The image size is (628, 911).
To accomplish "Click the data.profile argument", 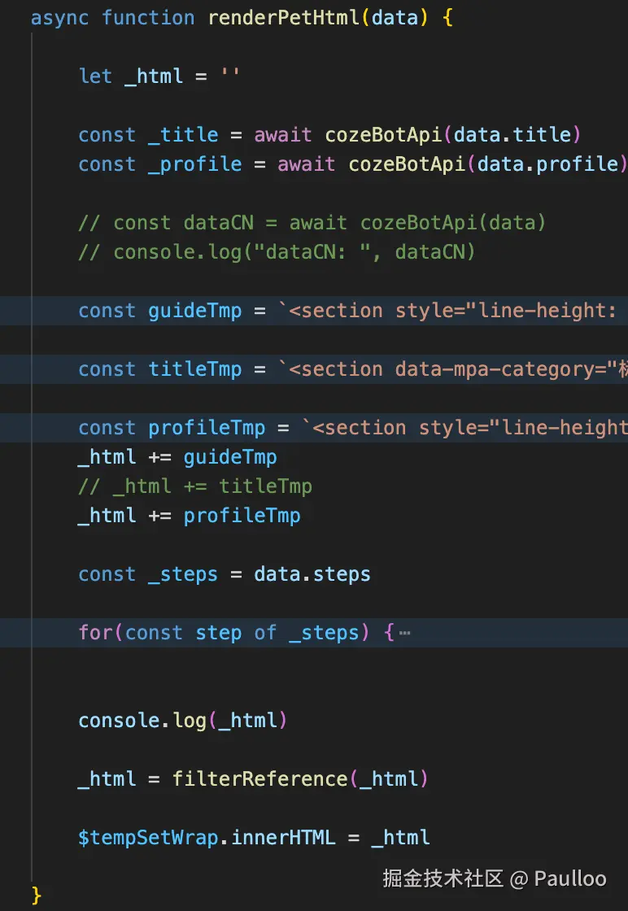I will click(548, 164).
